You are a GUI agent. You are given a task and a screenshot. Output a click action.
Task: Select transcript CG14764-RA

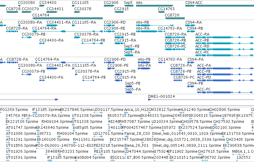coord(67,31)
